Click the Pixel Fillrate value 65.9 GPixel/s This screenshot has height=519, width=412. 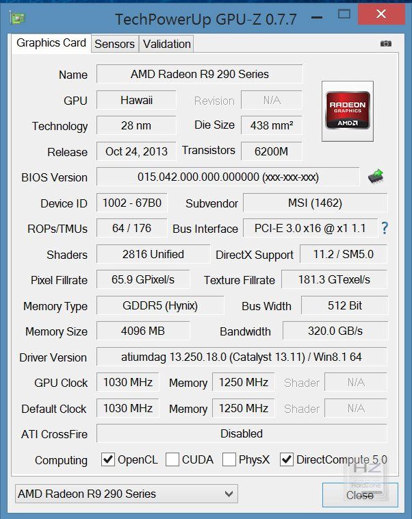tap(143, 279)
